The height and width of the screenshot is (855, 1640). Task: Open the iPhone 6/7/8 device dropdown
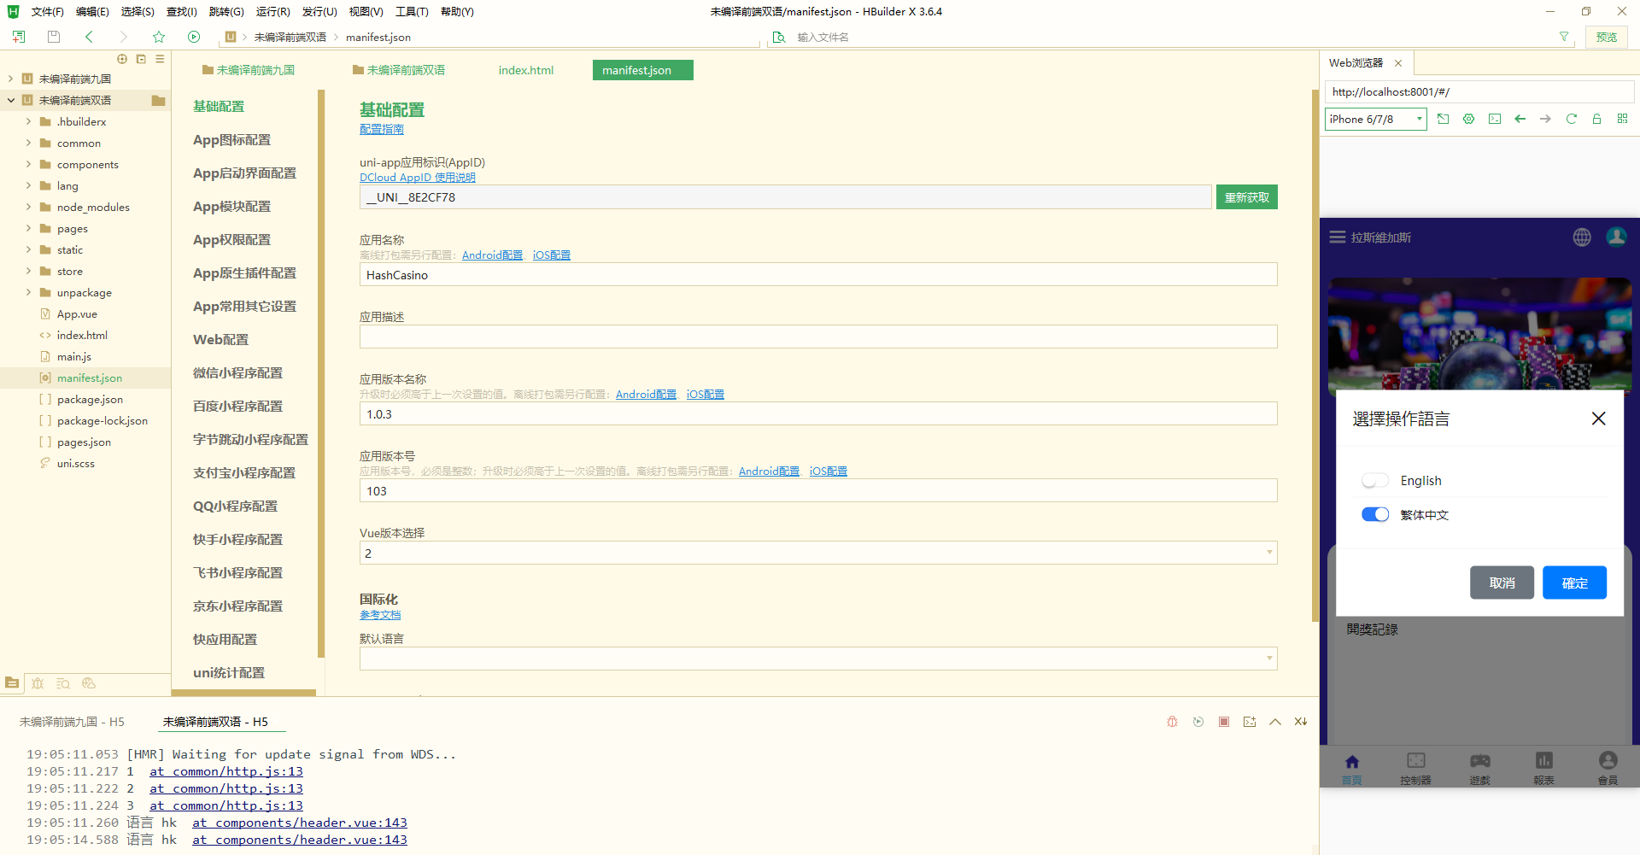click(1375, 119)
